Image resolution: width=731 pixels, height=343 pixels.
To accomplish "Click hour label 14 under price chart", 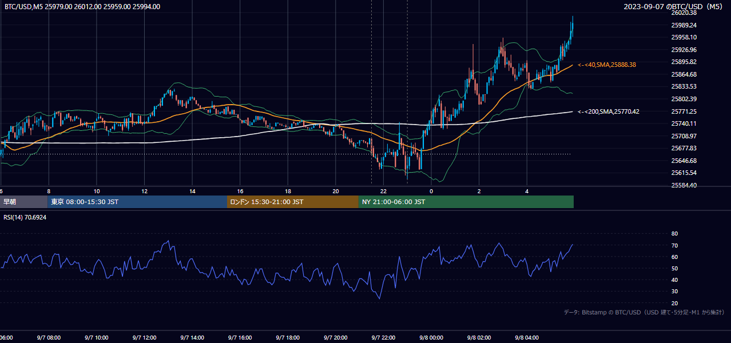I will tap(193, 191).
